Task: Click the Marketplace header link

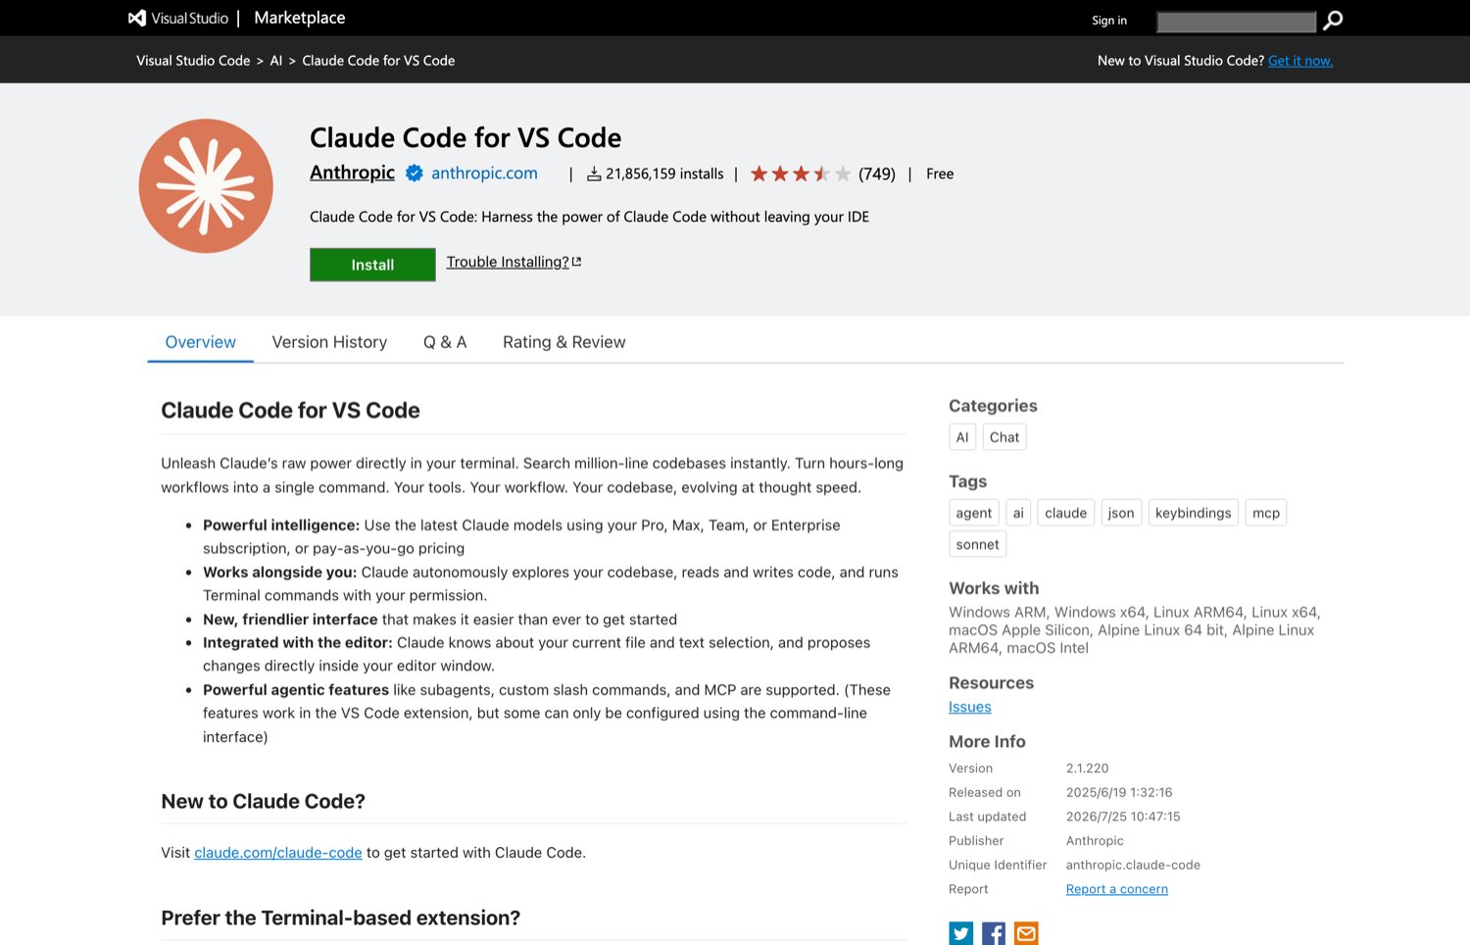Action: (300, 18)
